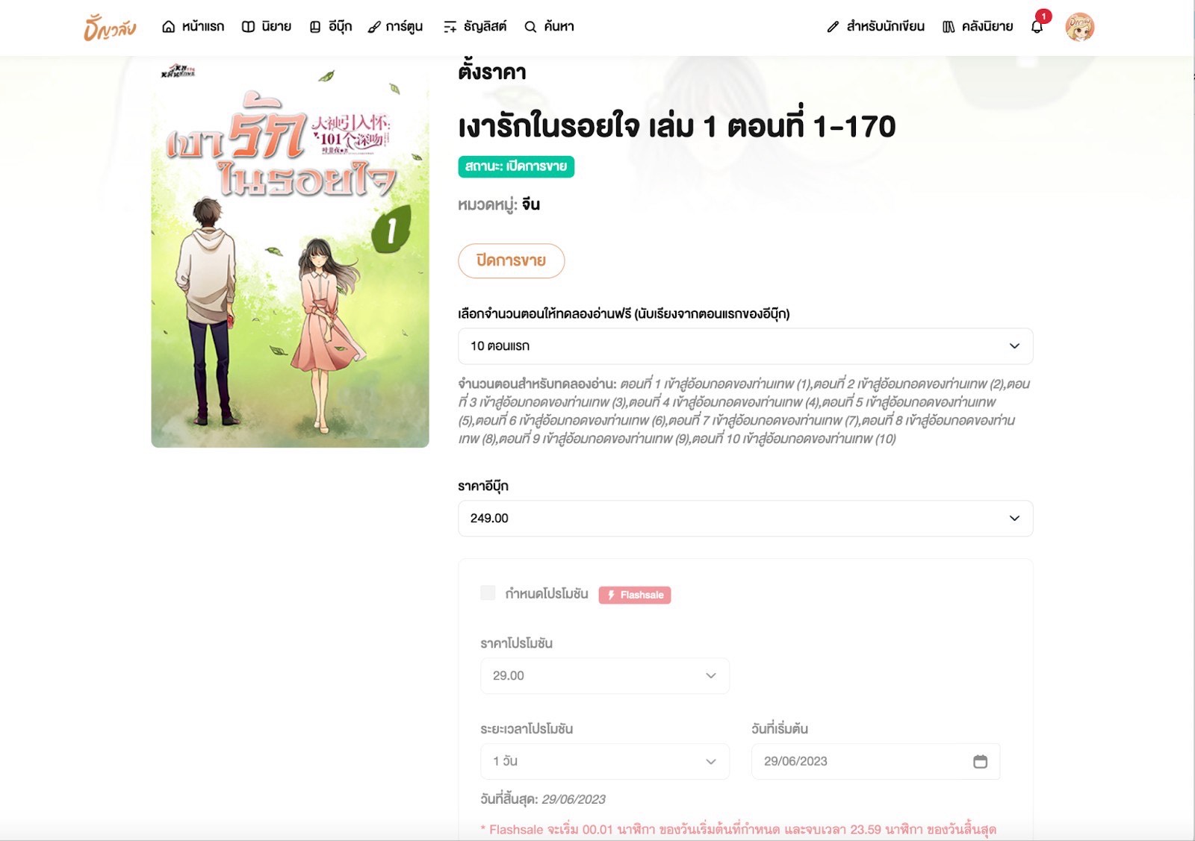
Task: Open the ราคาอีบุ๊ก 249.00 dropdown
Action: click(745, 519)
